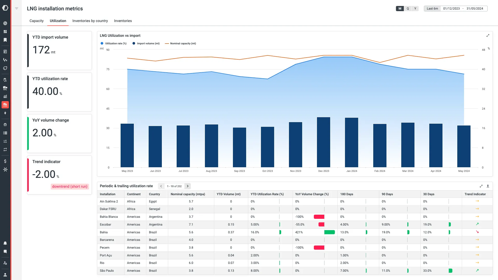Expand the LNG Utilization vs import chart

point(488,36)
